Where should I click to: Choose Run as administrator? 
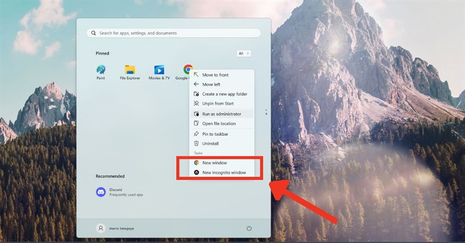pyautogui.click(x=222, y=114)
